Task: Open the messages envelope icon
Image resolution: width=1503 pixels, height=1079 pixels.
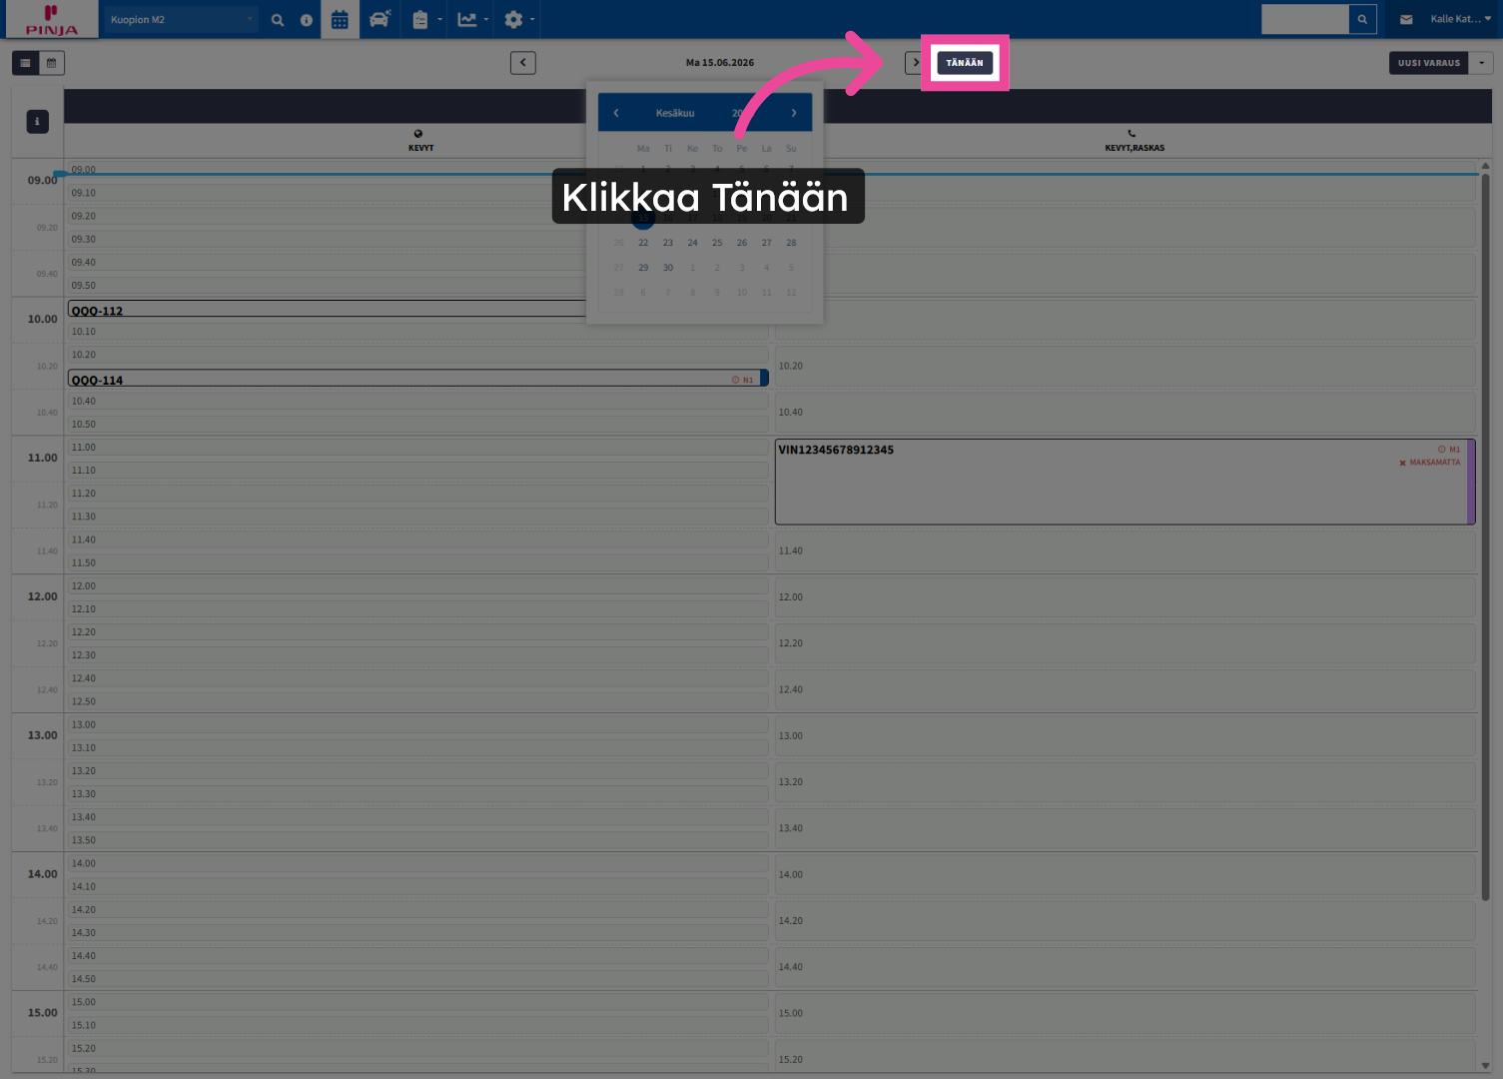Action: click(x=1406, y=19)
